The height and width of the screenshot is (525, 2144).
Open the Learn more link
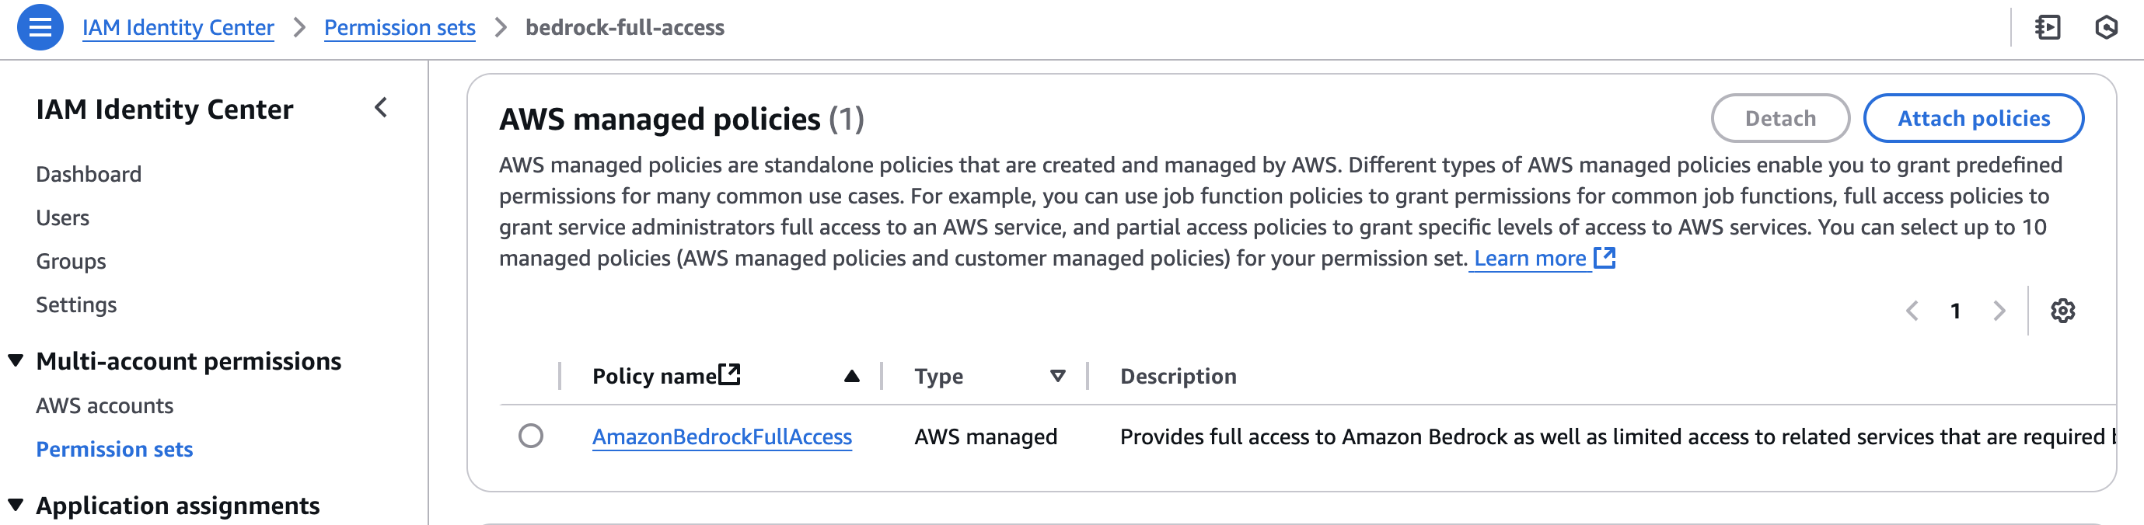[x=1530, y=258]
